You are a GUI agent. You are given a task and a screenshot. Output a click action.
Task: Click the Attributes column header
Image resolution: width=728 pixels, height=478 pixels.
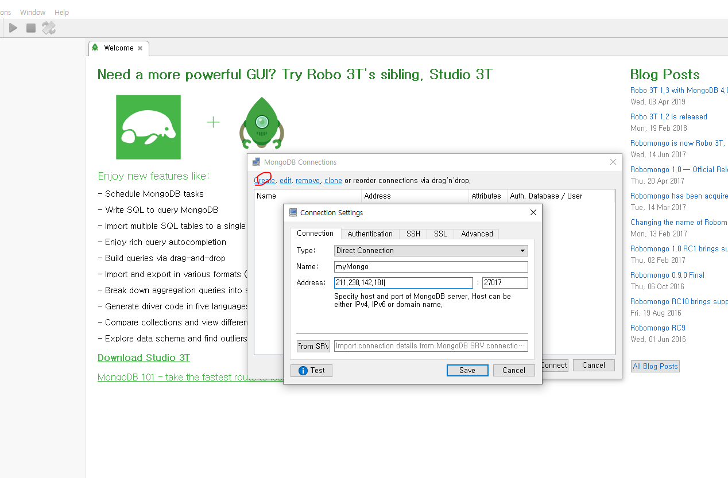coord(488,196)
